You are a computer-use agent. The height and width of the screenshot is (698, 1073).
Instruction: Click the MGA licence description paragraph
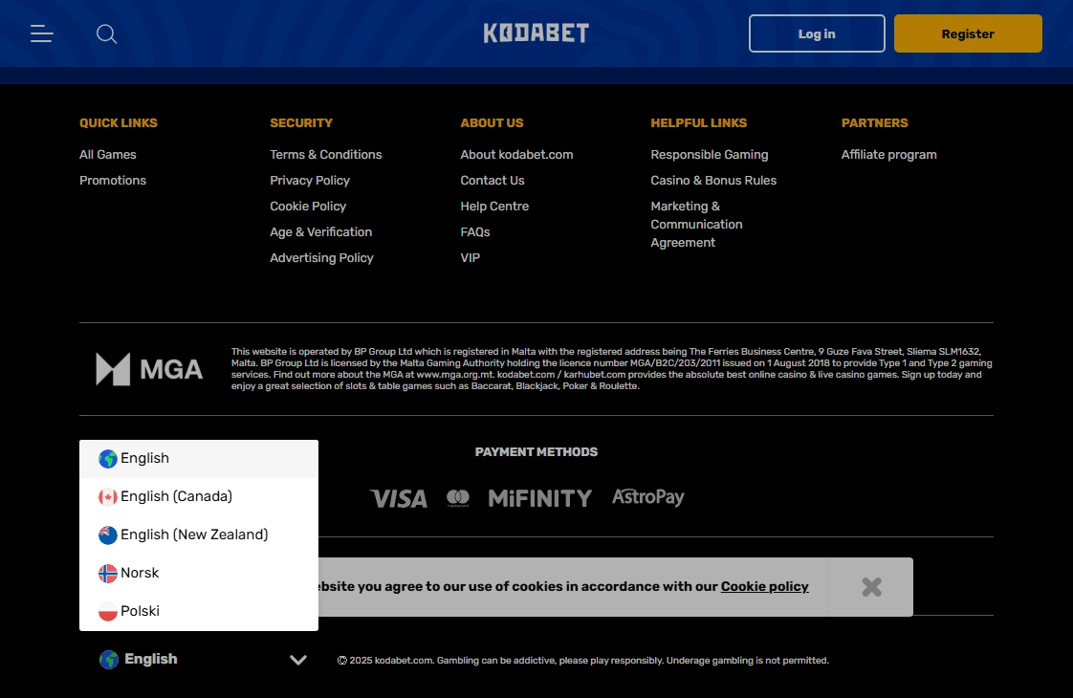pos(612,369)
